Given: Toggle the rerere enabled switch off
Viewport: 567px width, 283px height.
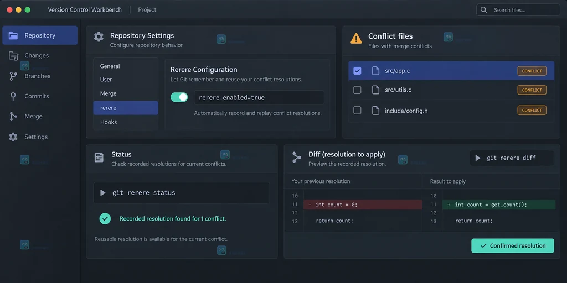Looking at the screenshot, I should (x=179, y=97).
